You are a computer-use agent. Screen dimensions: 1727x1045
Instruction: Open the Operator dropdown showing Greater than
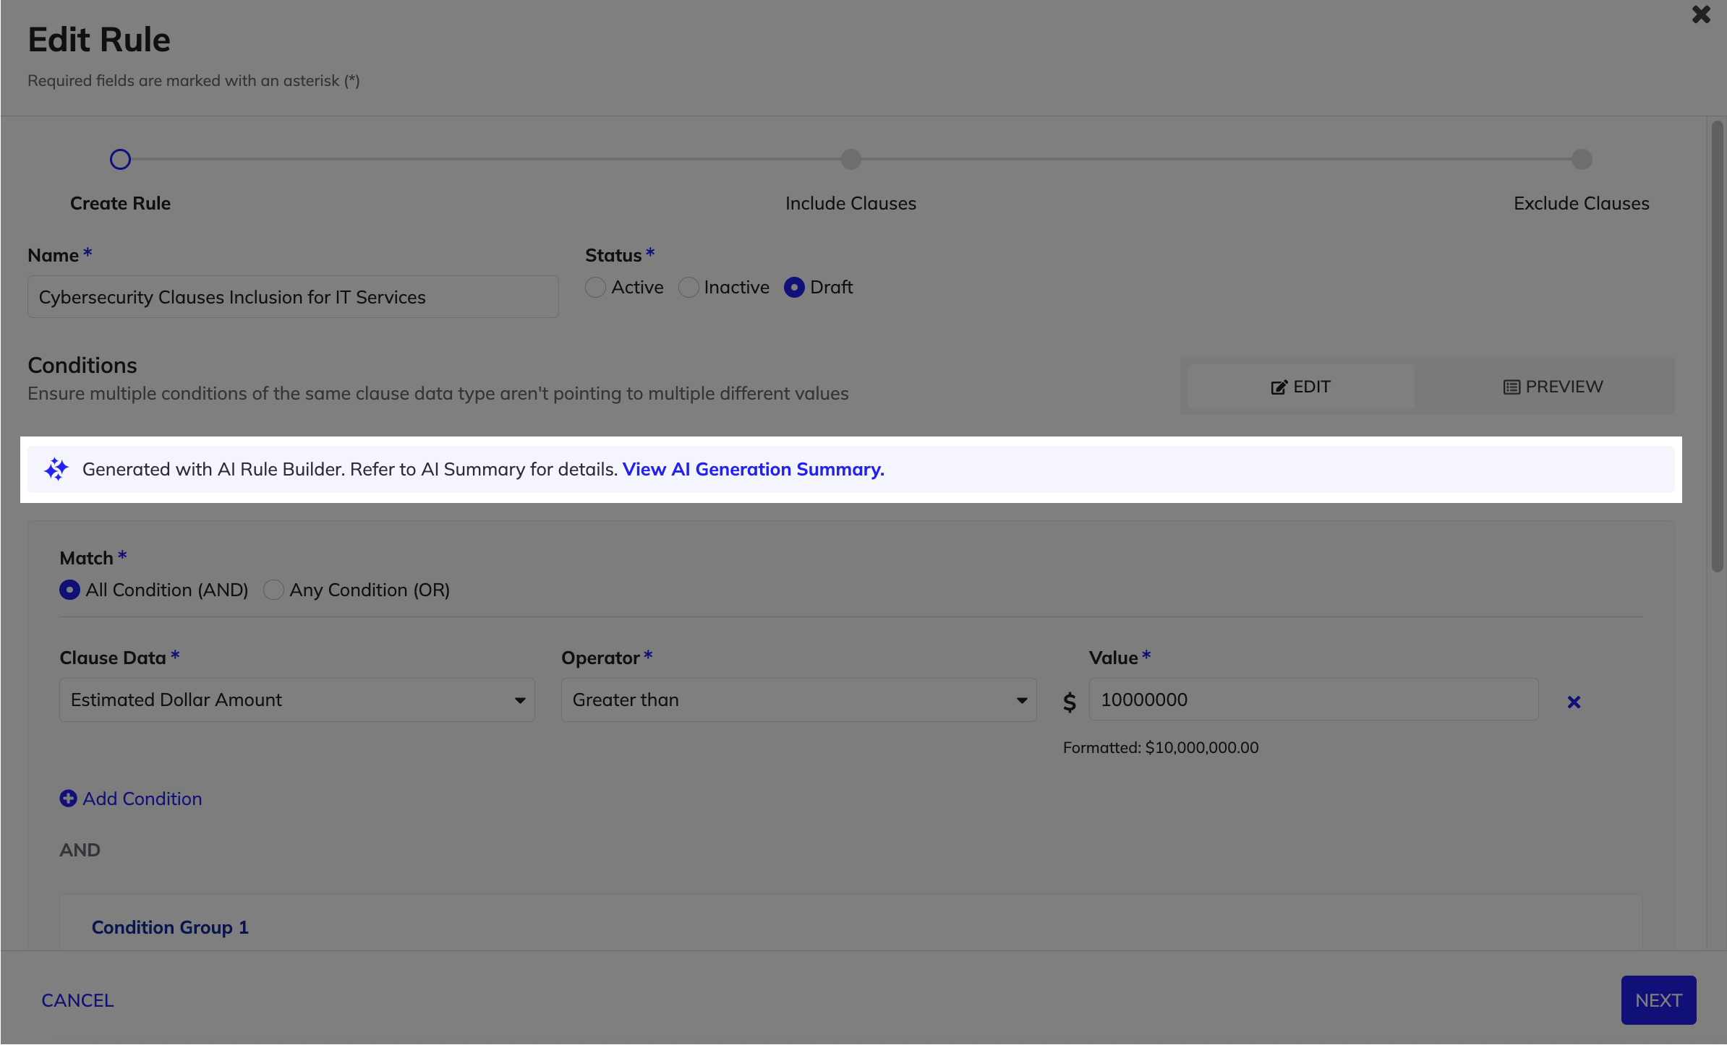tap(798, 700)
